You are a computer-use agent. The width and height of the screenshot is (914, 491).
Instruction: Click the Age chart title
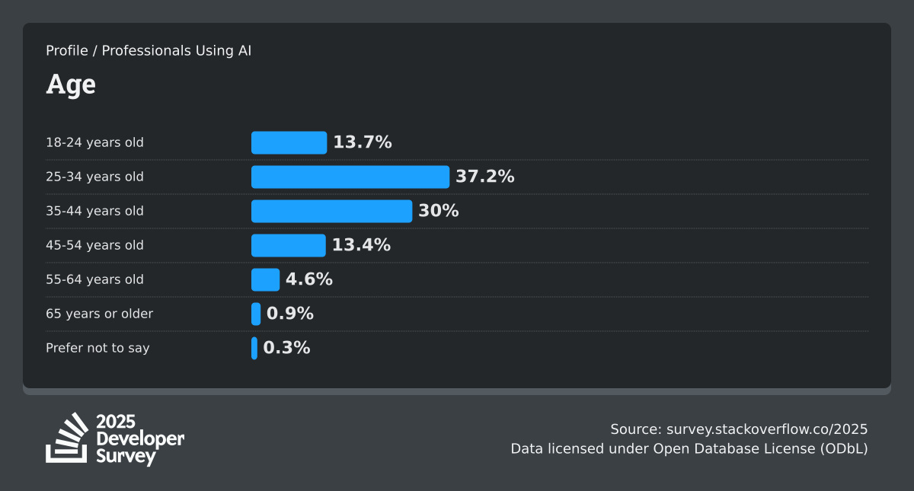pos(71,84)
